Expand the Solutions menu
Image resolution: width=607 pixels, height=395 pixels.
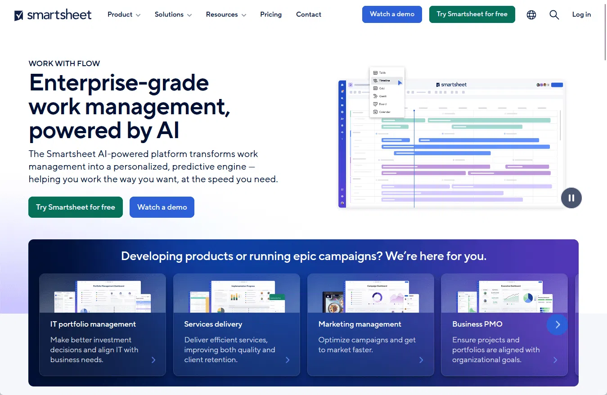pyautogui.click(x=173, y=14)
